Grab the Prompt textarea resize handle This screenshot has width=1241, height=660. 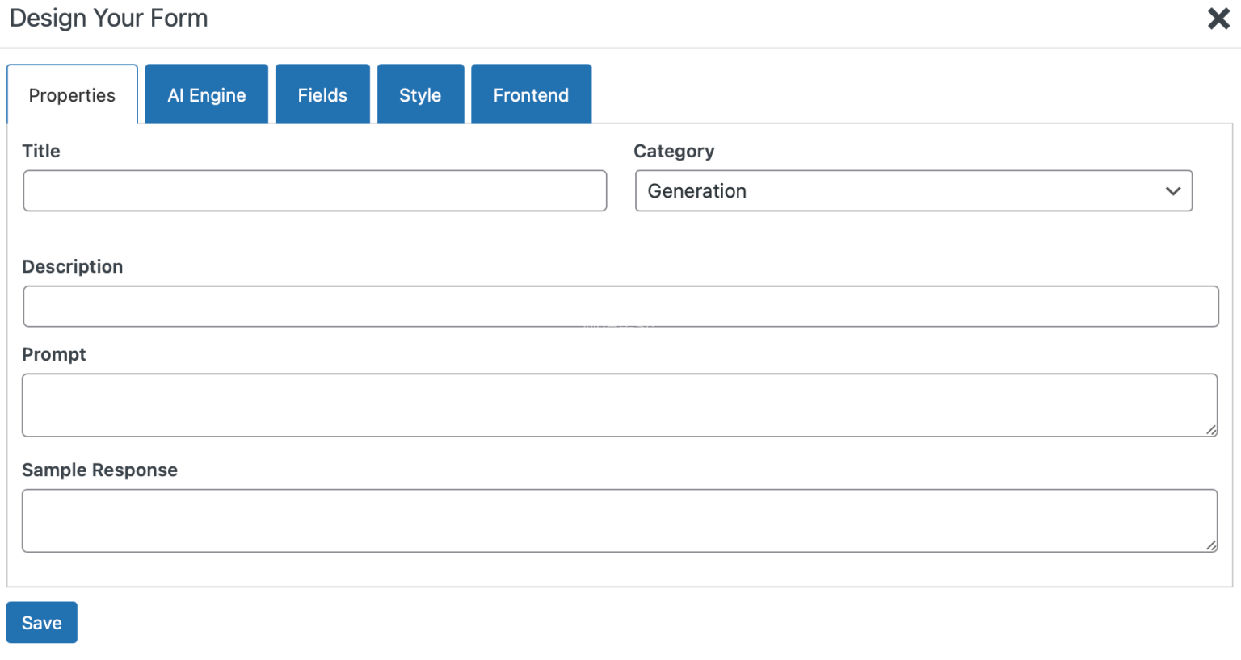coord(1210,430)
